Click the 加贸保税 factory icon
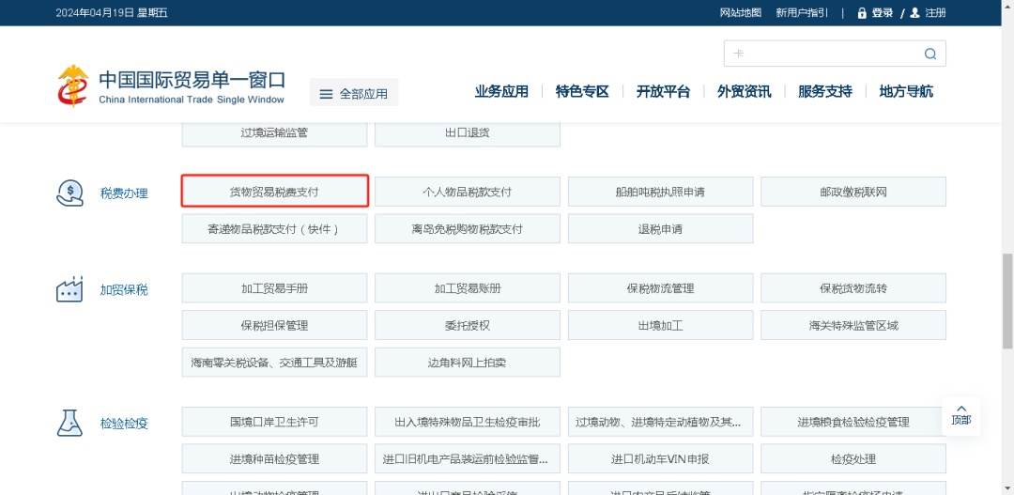This screenshot has width=1014, height=495. click(69, 289)
